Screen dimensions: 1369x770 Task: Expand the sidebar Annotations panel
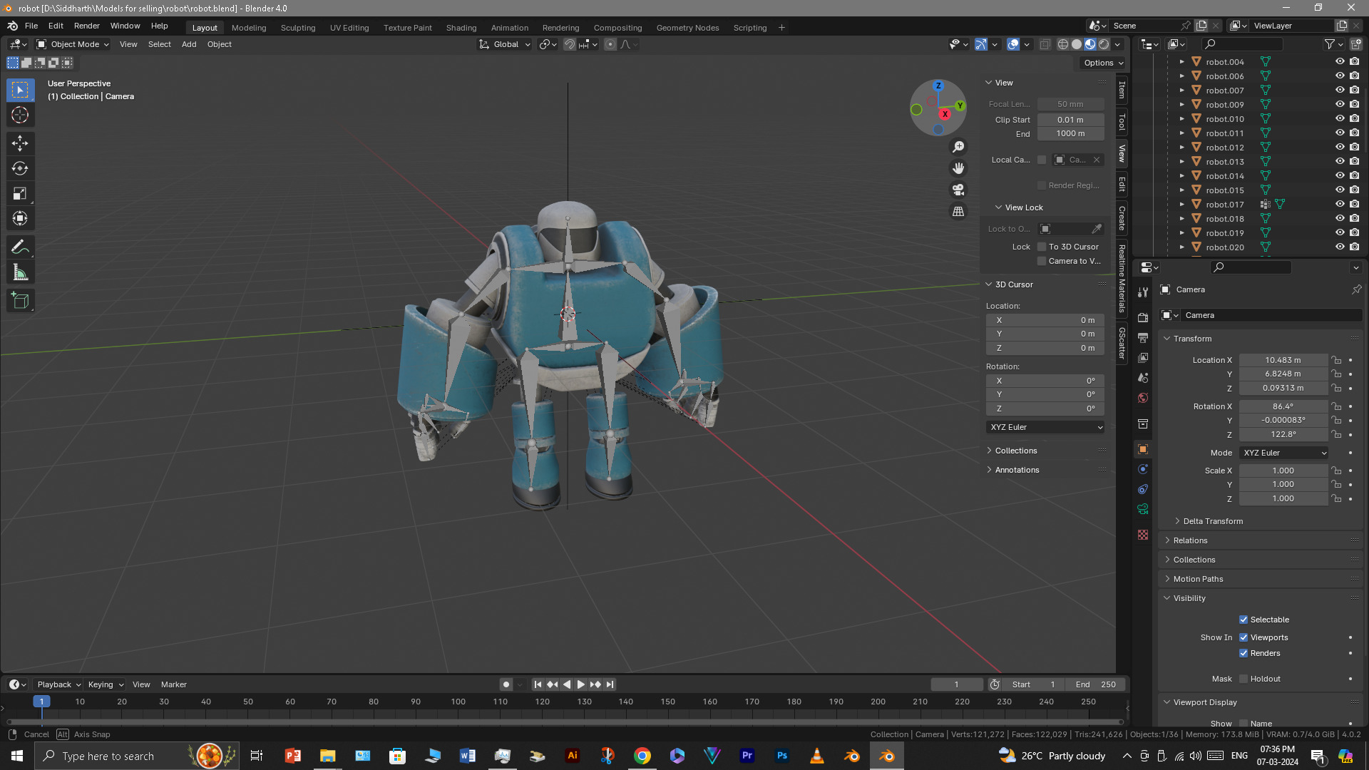click(x=1017, y=470)
